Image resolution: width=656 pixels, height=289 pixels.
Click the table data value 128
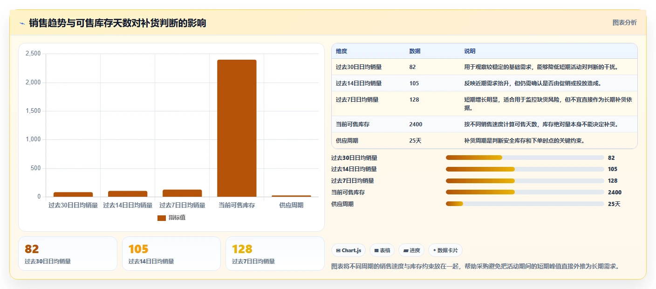coord(414,99)
